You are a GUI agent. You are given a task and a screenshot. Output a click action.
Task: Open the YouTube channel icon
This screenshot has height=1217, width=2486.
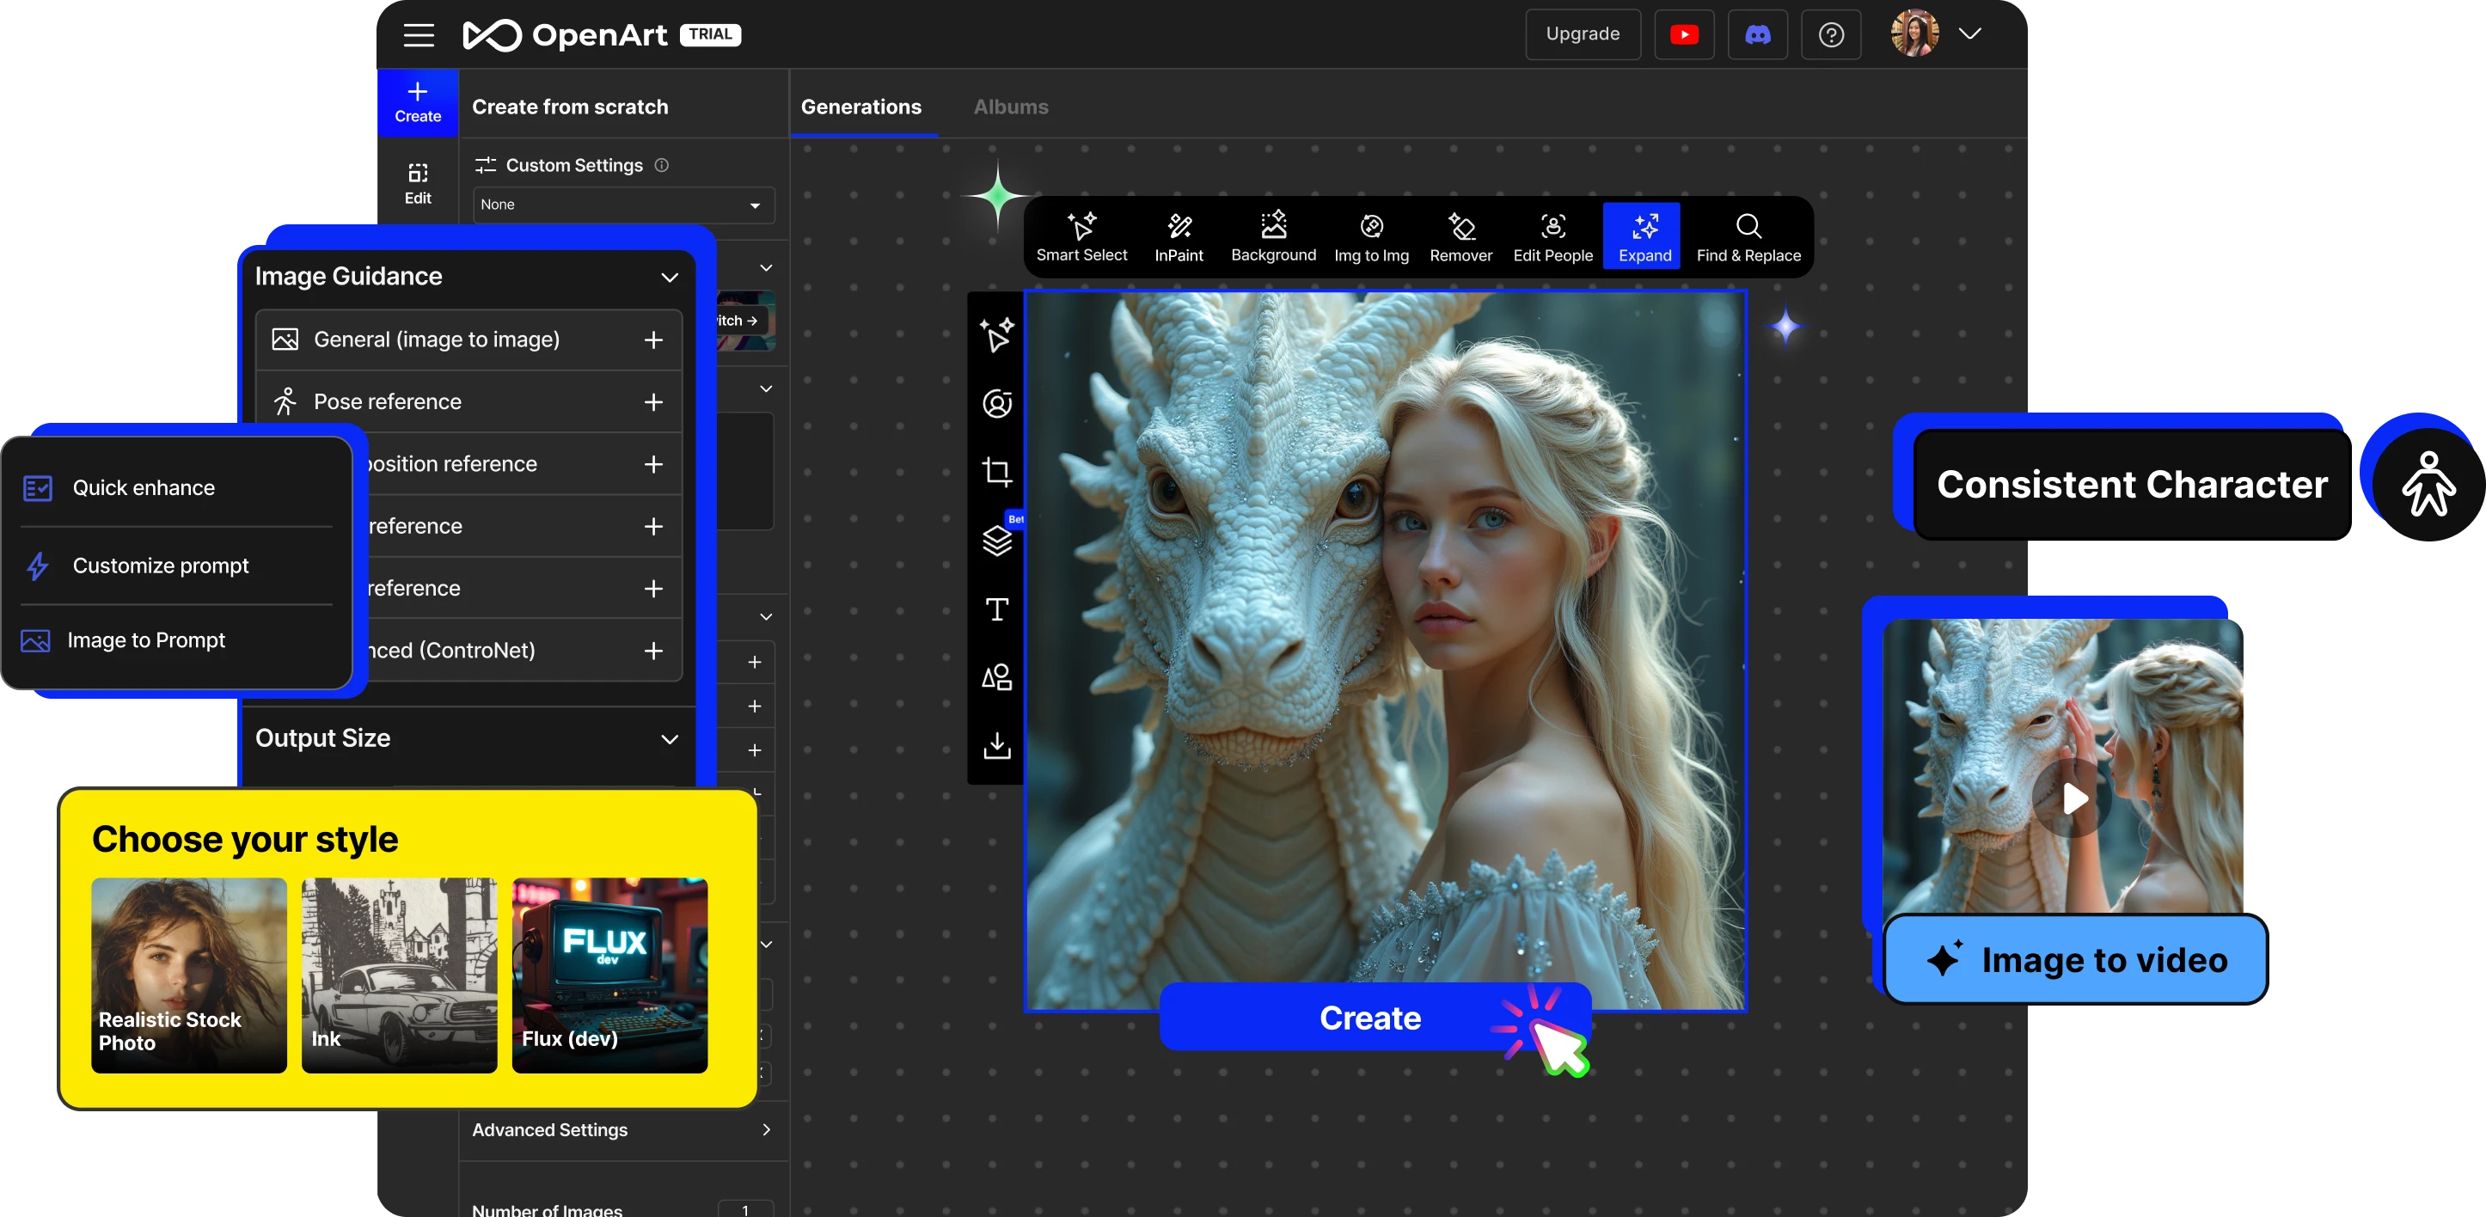click(1683, 34)
